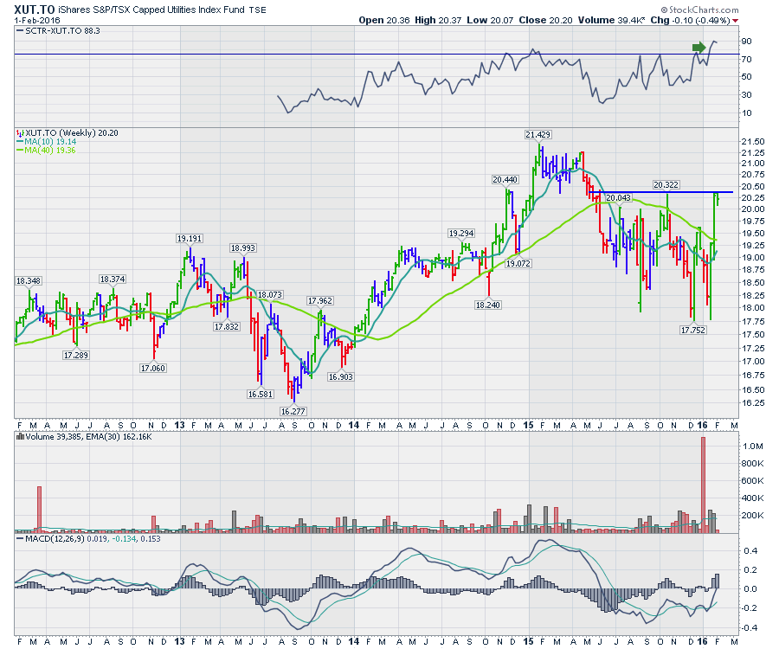Image resolution: width=779 pixels, height=649 pixels.
Task: Click the 17.962 price label
Action: tap(320, 301)
